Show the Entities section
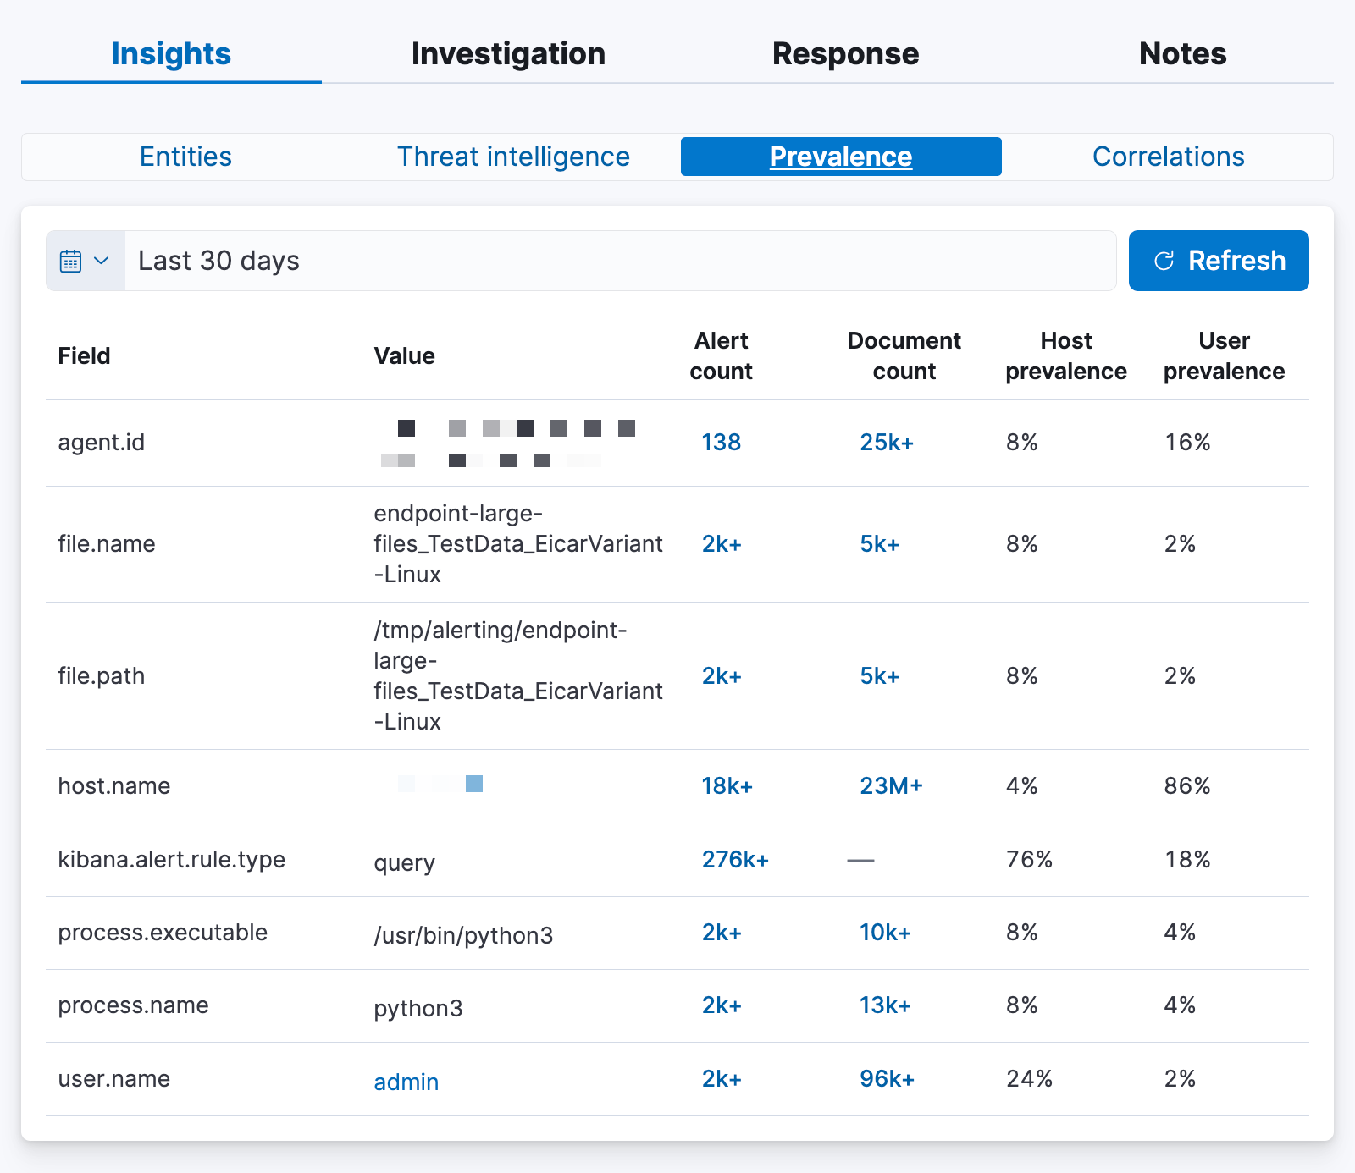Viewport: 1355px width, 1173px height. [185, 157]
